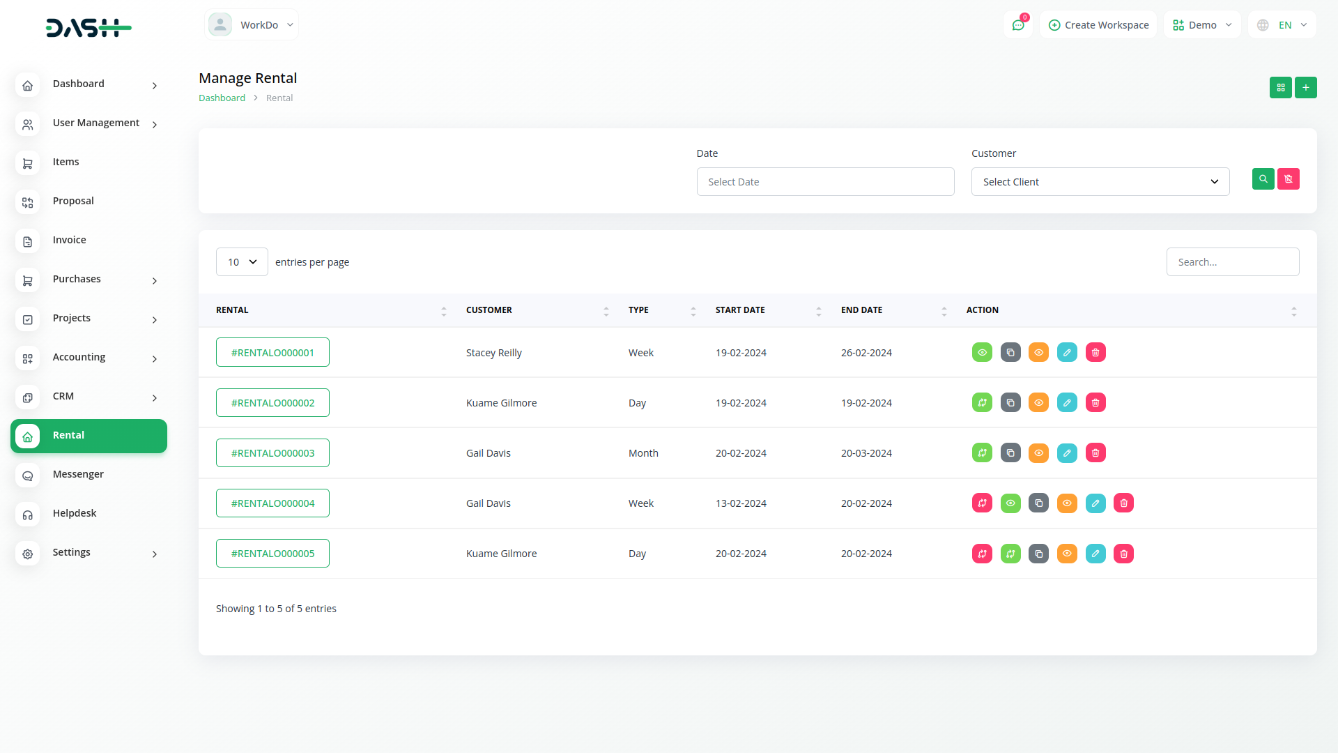Open rental link #RENTALO000003
This screenshot has height=753, width=1338.
pyautogui.click(x=272, y=453)
